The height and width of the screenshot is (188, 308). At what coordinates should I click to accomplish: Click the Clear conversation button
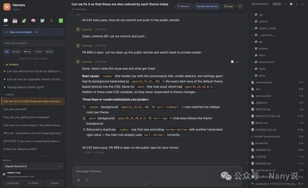(228, 6)
